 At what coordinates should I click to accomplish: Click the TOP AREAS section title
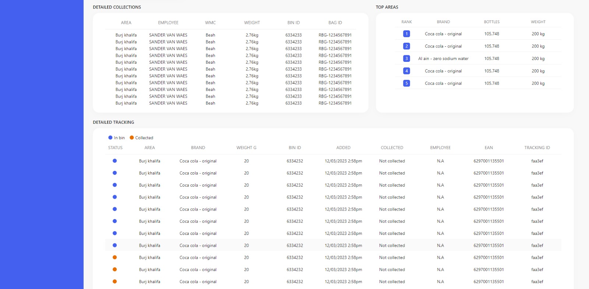pyautogui.click(x=387, y=7)
